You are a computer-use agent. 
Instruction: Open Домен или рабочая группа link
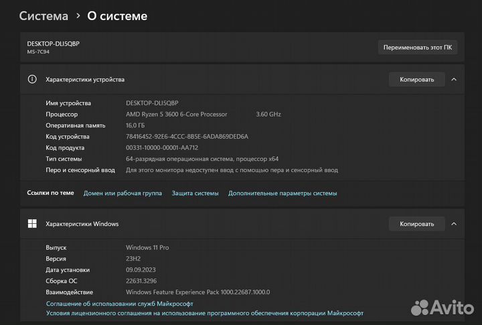[x=123, y=193]
